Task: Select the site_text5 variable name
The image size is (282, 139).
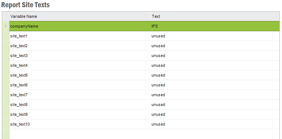Action: [x=19, y=75]
